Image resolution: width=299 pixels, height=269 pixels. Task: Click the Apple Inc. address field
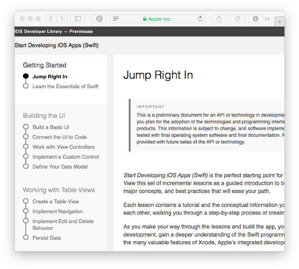tap(158, 19)
